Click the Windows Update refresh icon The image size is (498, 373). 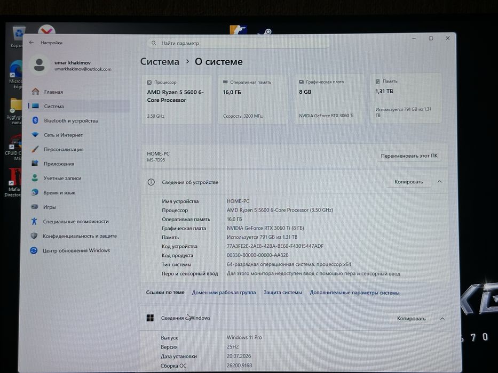coord(34,250)
